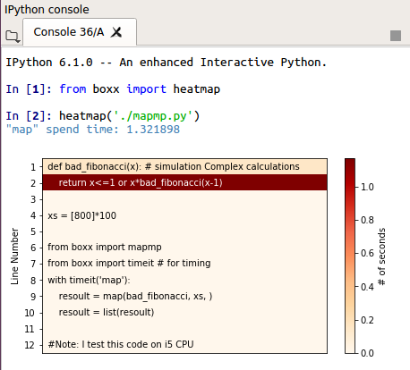Click the map spend time output text
The image size is (410, 370).
[x=93, y=130]
